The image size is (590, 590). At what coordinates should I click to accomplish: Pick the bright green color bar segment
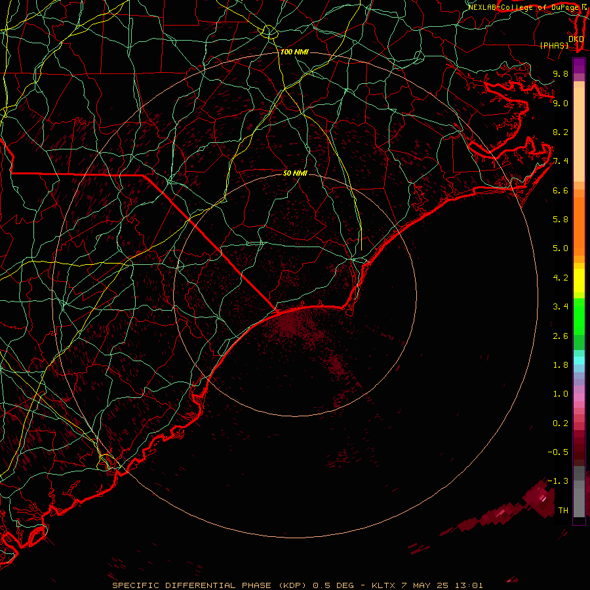579,315
